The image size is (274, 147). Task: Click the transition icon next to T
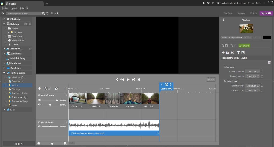click(x=243, y=53)
